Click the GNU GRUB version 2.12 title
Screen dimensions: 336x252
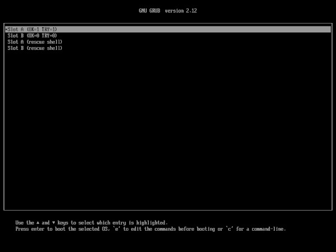tap(168, 11)
